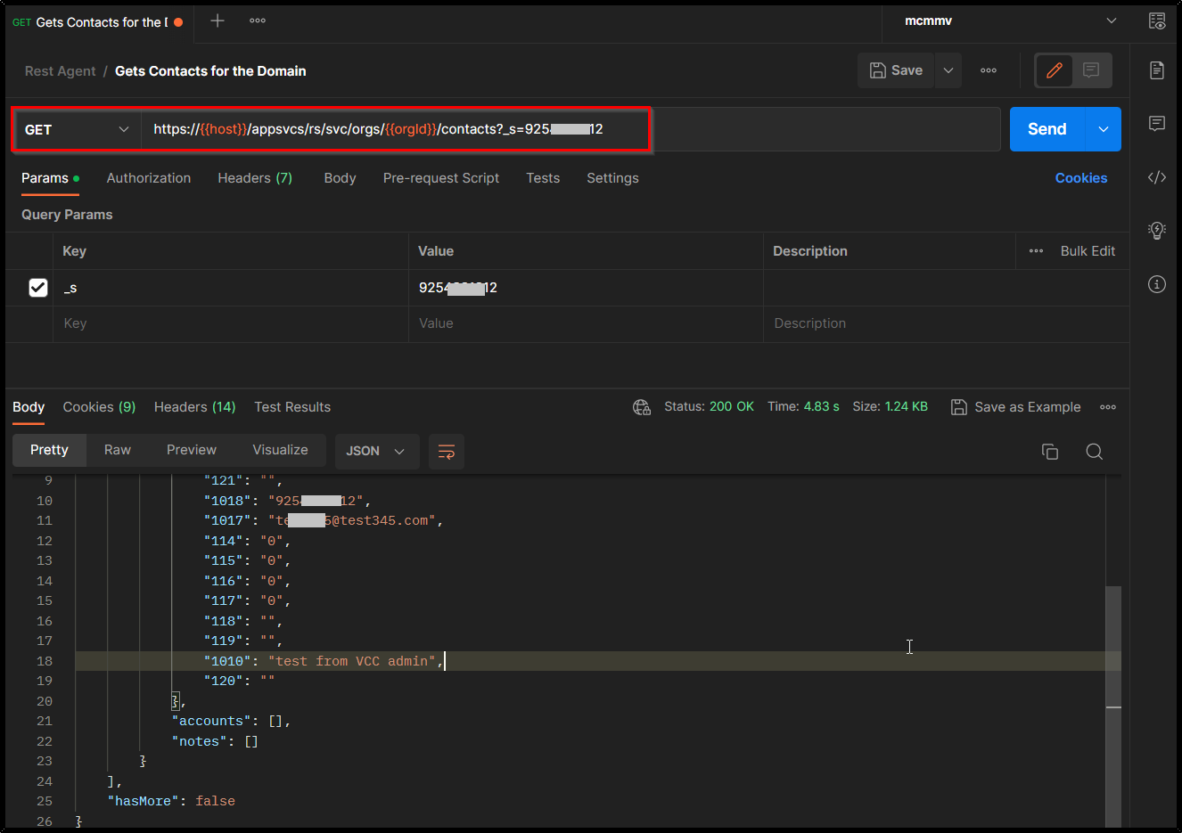
Task: Open the mcmmv environment selector dropdown
Action: point(1011,20)
